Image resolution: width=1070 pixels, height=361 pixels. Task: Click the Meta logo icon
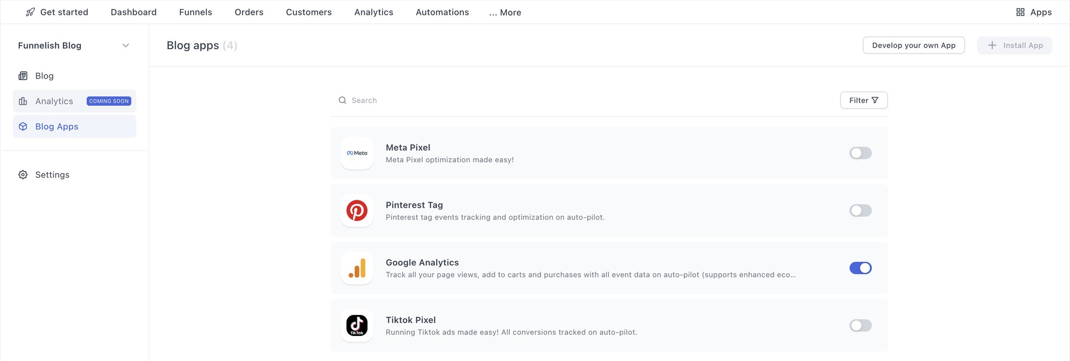click(357, 153)
